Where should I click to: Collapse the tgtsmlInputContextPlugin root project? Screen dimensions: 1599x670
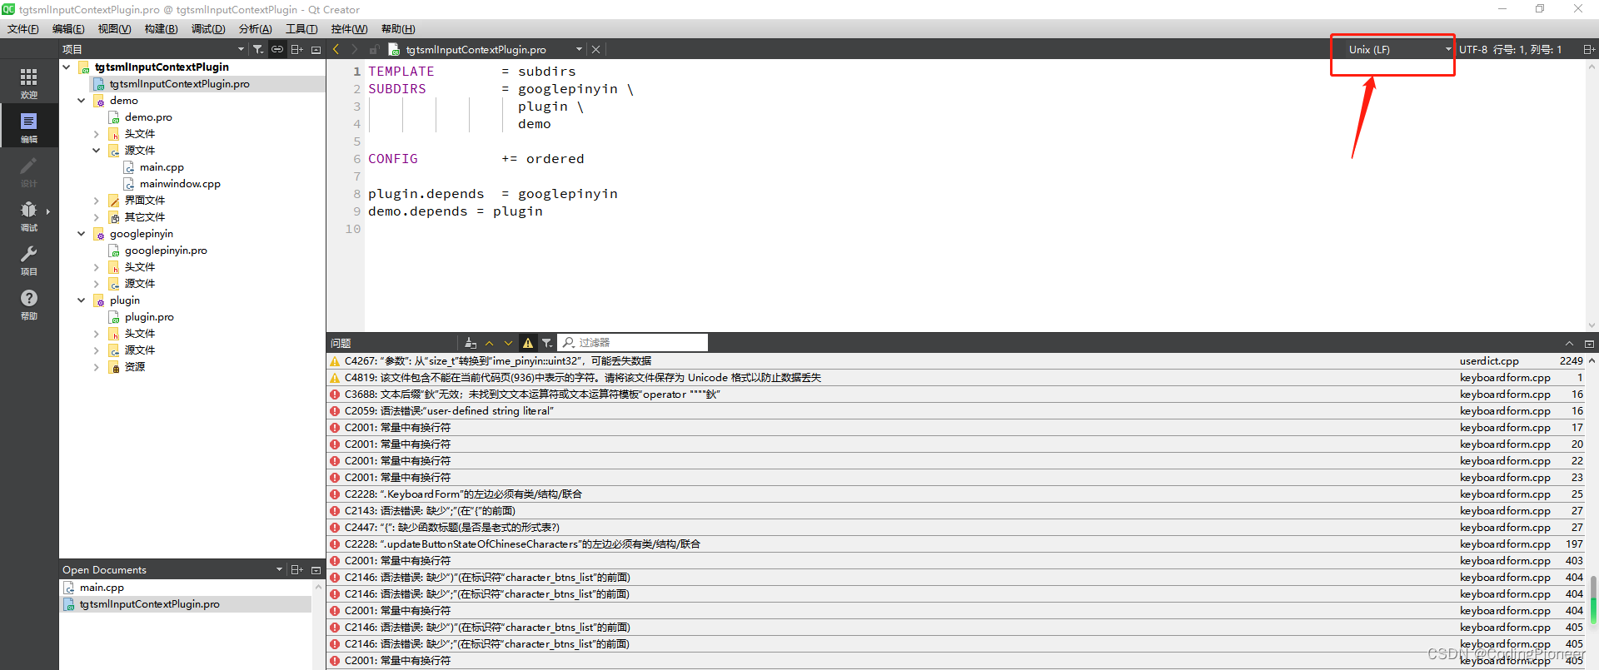67,67
